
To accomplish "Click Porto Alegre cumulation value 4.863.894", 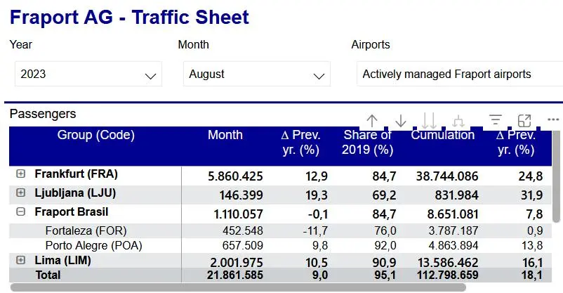I will [453, 245].
